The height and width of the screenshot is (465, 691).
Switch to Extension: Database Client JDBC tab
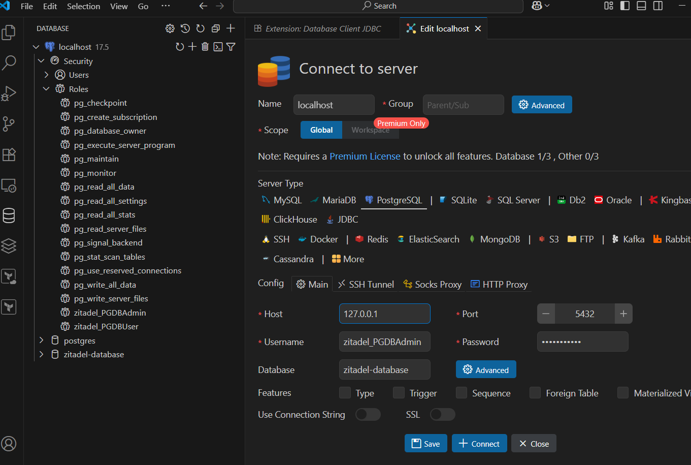322,28
